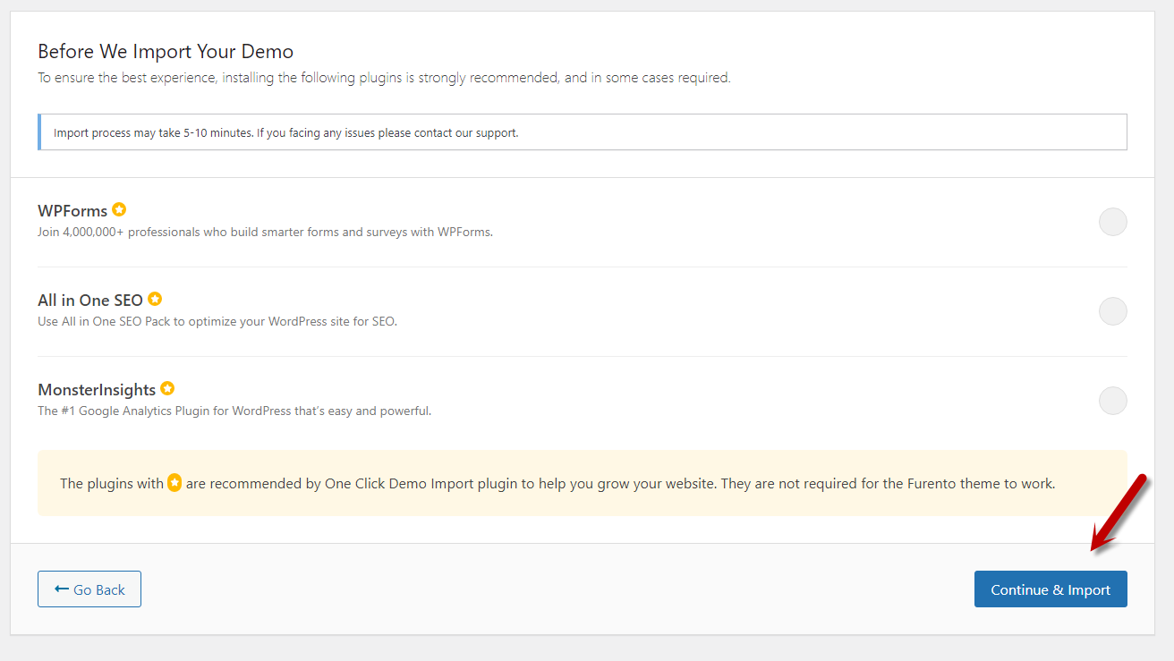The width and height of the screenshot is (1174, 661).
Task: Click the 'Before We Import Your Demo' heading
Action: click(166, 51)
